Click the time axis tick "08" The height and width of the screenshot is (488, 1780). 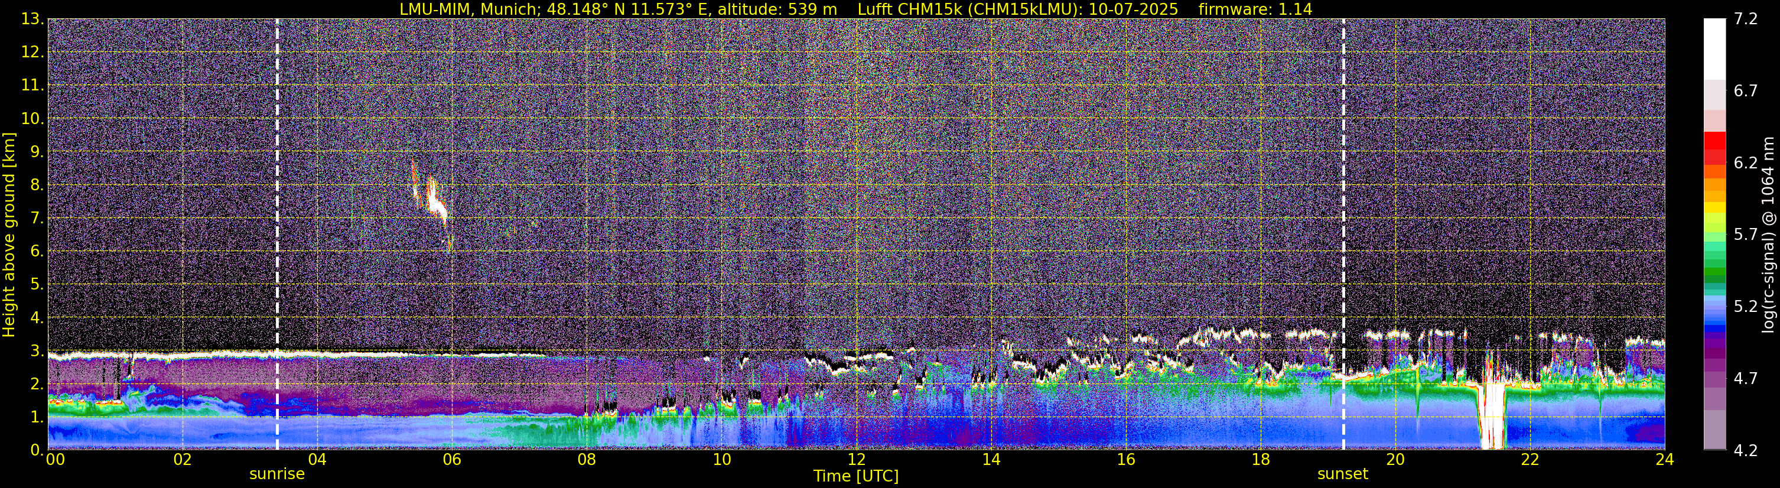point(587,460)
